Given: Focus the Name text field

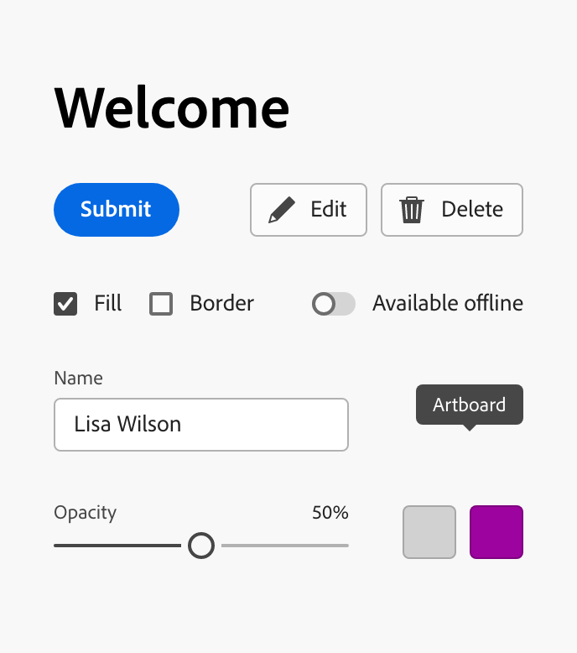Looking at the screenshot, I should click(201, 425).
